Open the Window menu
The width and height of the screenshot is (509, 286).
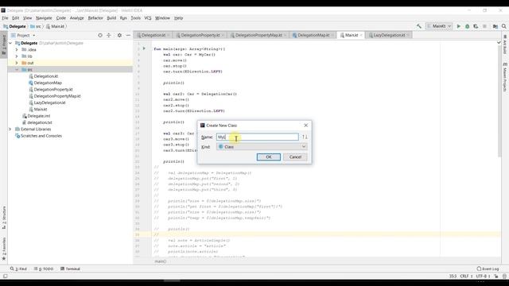click(162, 18)
